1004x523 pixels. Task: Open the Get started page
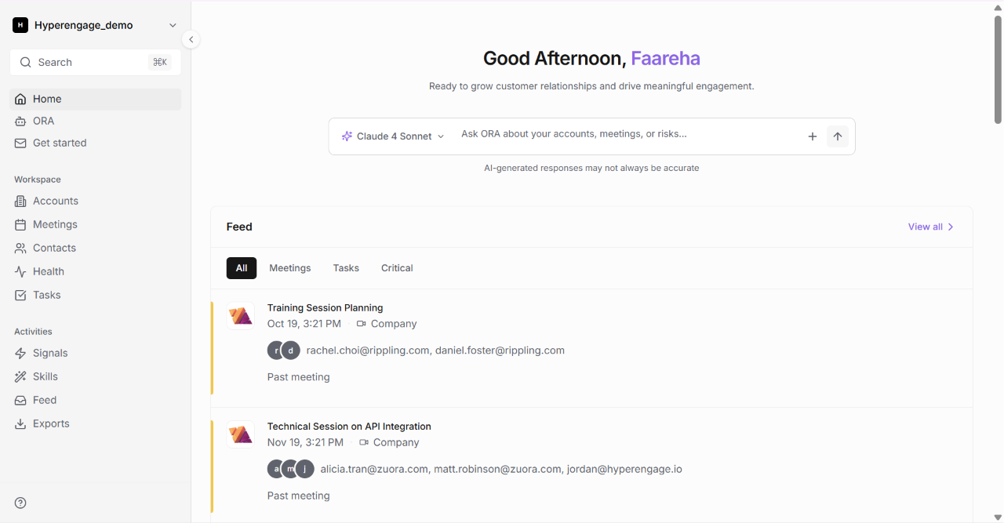[x=95, y=143]
